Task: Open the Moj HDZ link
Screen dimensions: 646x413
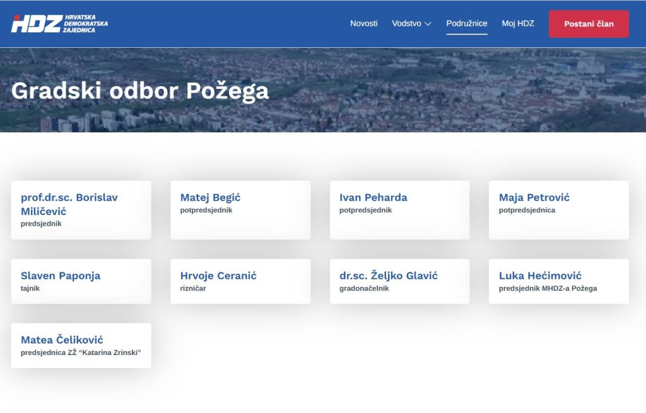Action: [518, 23]
